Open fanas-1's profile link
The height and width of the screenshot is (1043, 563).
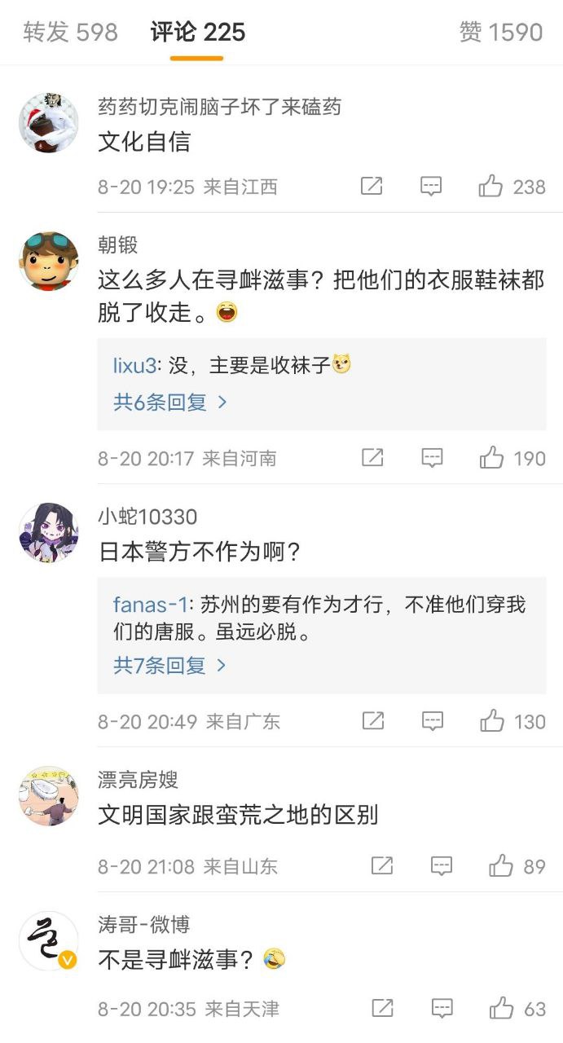pyautogui.click(x=150, y=605)
